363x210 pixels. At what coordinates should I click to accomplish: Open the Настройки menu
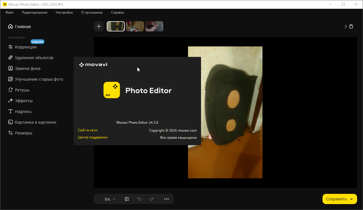(64, 12)
